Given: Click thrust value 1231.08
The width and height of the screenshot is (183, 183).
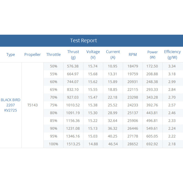Looking at the screenshot, I should tap(73, 129).
